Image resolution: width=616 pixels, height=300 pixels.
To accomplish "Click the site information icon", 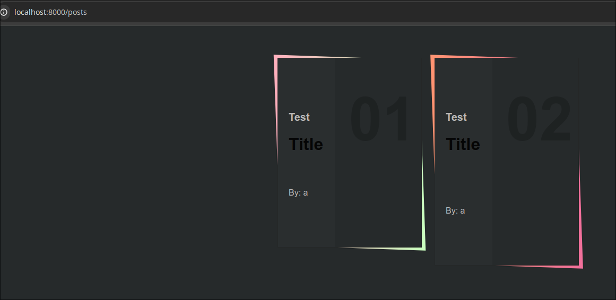I will point(4,12).
